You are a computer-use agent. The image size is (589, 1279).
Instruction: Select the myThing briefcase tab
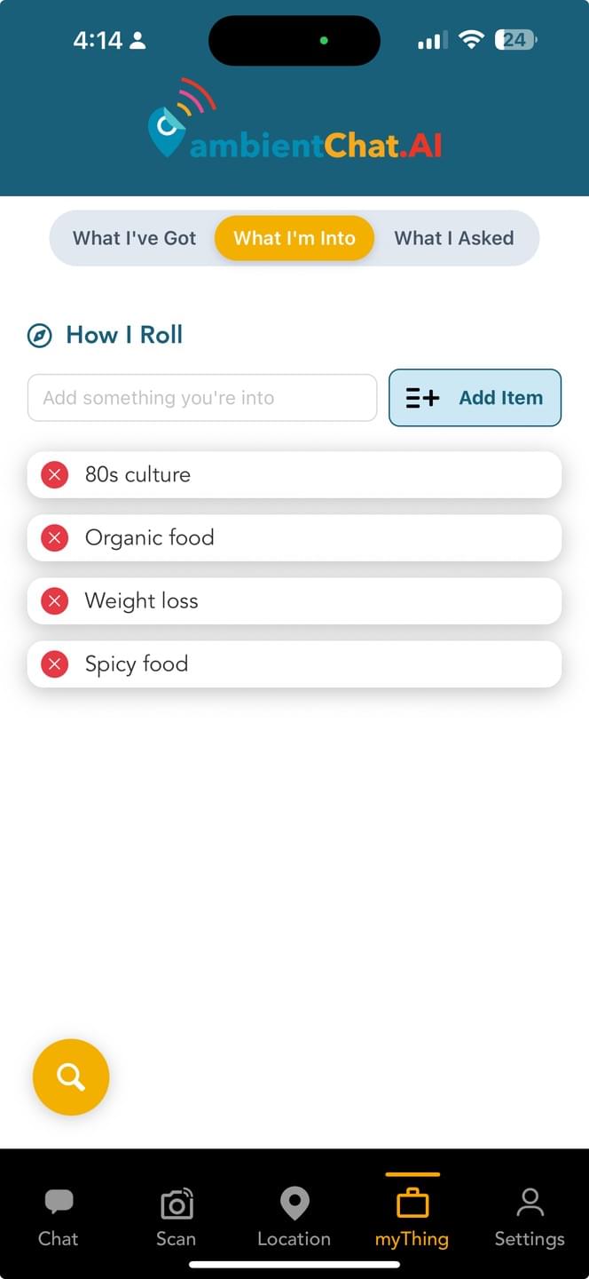(412, 1218)
